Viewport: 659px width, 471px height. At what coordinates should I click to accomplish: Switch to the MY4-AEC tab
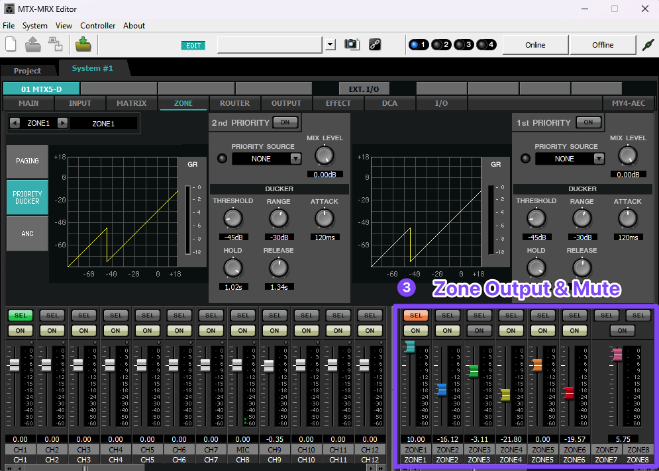click(629, 103)
